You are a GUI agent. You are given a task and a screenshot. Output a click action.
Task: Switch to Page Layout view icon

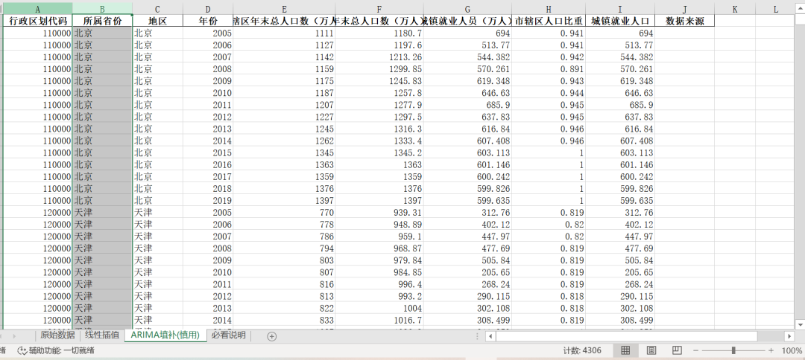(651, 351)
